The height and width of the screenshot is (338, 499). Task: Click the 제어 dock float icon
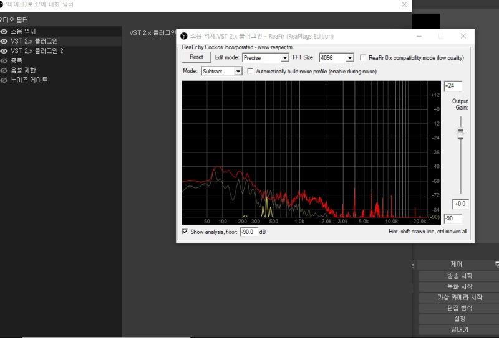tap(497, 265)
